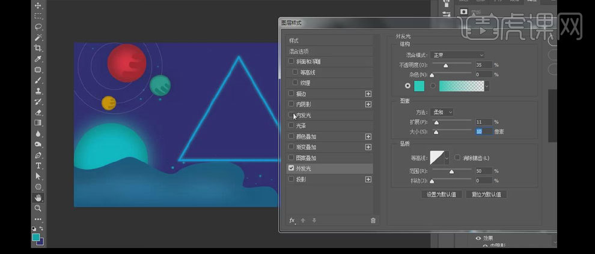Select the gradient radio button

click(x=433, y=86)
